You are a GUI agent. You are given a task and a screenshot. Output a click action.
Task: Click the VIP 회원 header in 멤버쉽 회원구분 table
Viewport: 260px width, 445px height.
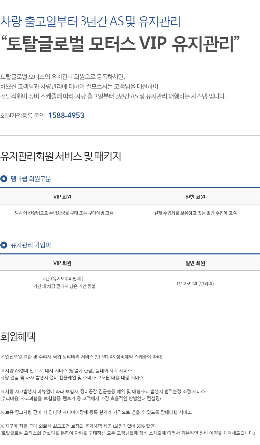[65, 197]
